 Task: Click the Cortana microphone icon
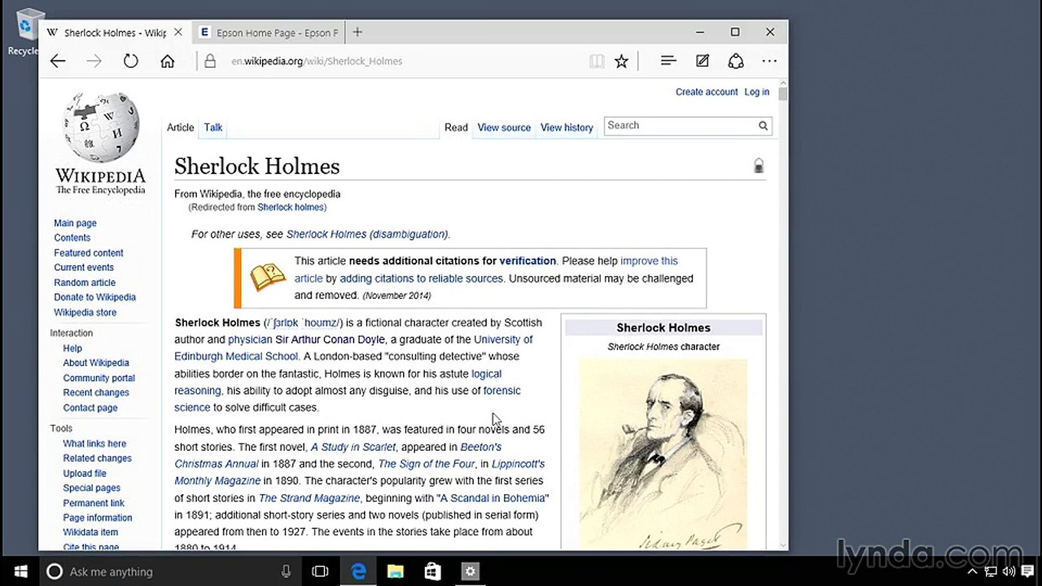click(286, 571)
